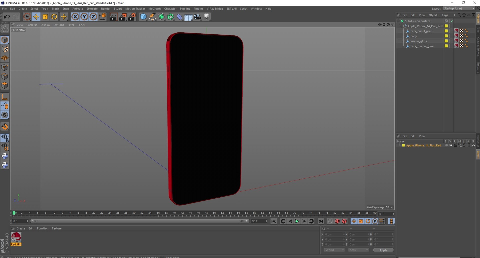Toggle X axis lock

point(75,17)
